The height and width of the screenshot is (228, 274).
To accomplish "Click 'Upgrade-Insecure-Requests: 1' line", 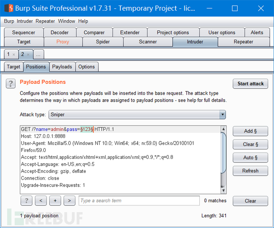I will [53, 185].
